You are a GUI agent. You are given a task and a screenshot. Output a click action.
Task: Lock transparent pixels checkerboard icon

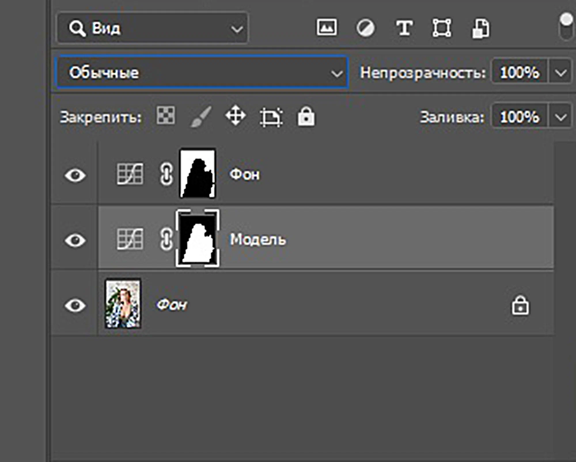pyautogui.click(x=166, y=116)
